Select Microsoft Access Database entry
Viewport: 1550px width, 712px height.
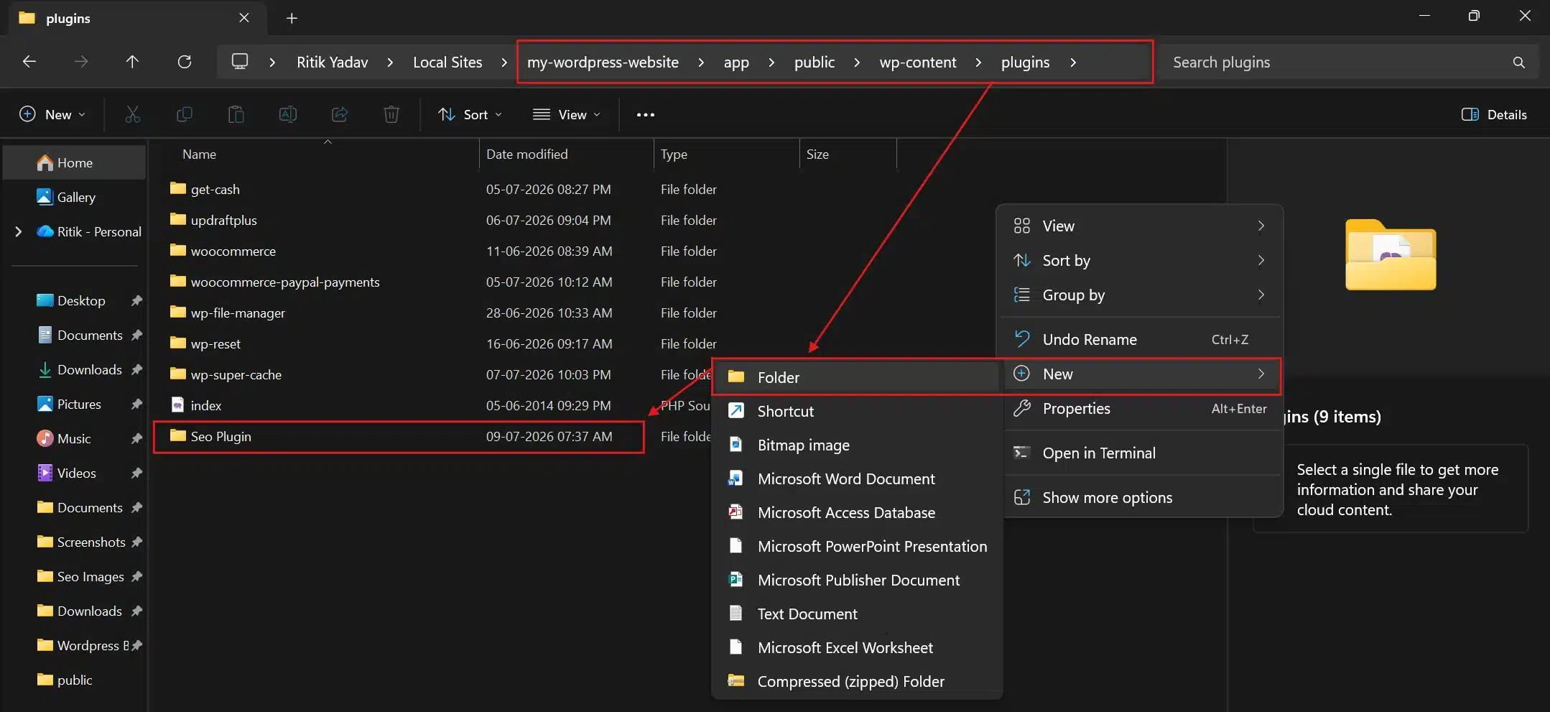point(857,512)
